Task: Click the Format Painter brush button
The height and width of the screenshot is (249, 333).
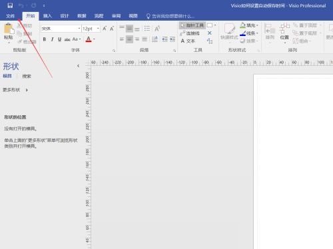Action: click(x=27, y=41)
